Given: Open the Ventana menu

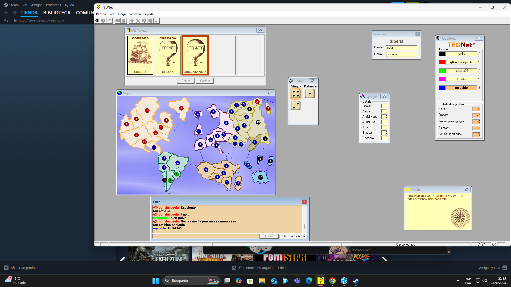Looking at the screenshot, I should coord(135,14).
